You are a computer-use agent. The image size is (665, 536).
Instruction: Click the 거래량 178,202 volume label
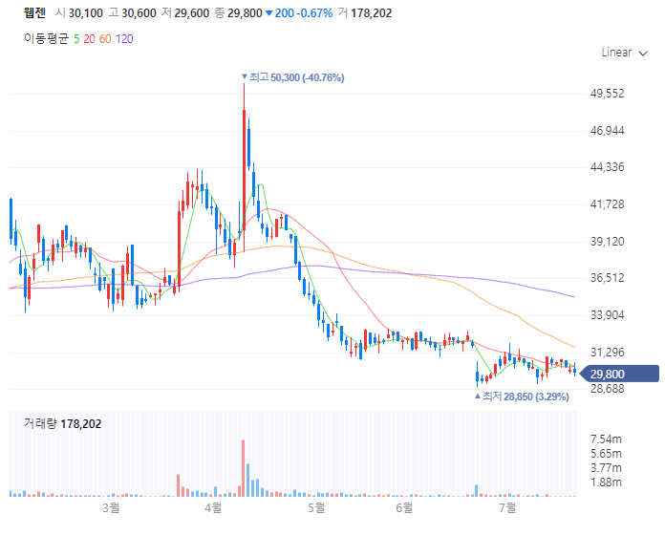point(62,423)
